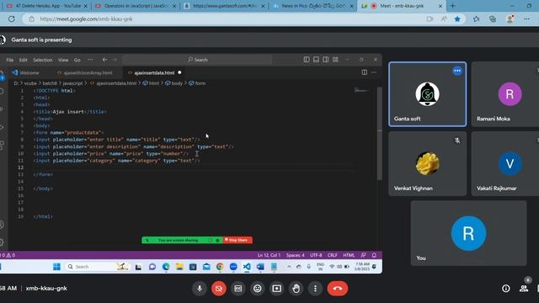Screen dimensions: 539x303
Task: Open new browser tab plus button
Action: 453,6
